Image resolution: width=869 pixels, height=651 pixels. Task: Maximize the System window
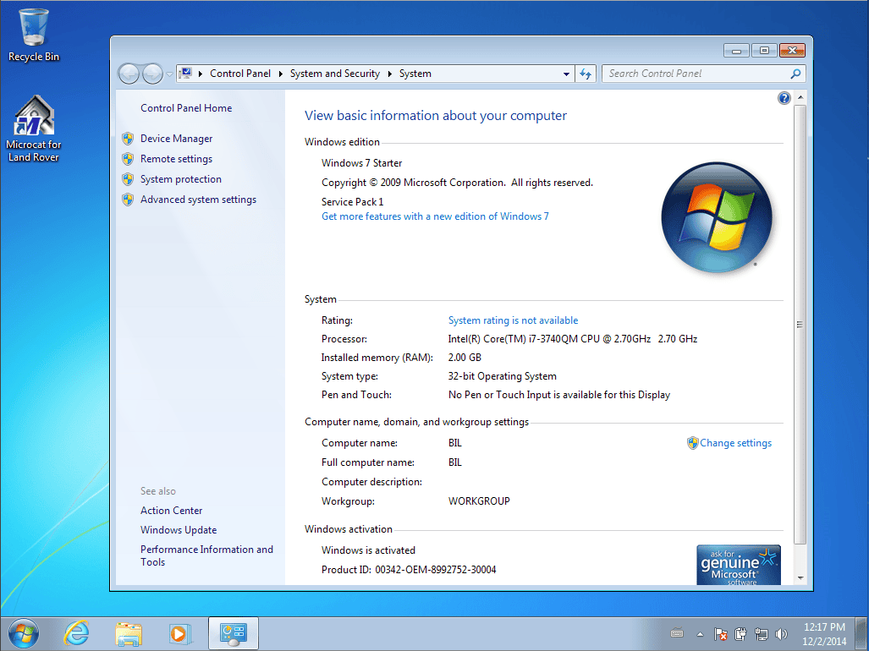(x=764, y=51)
